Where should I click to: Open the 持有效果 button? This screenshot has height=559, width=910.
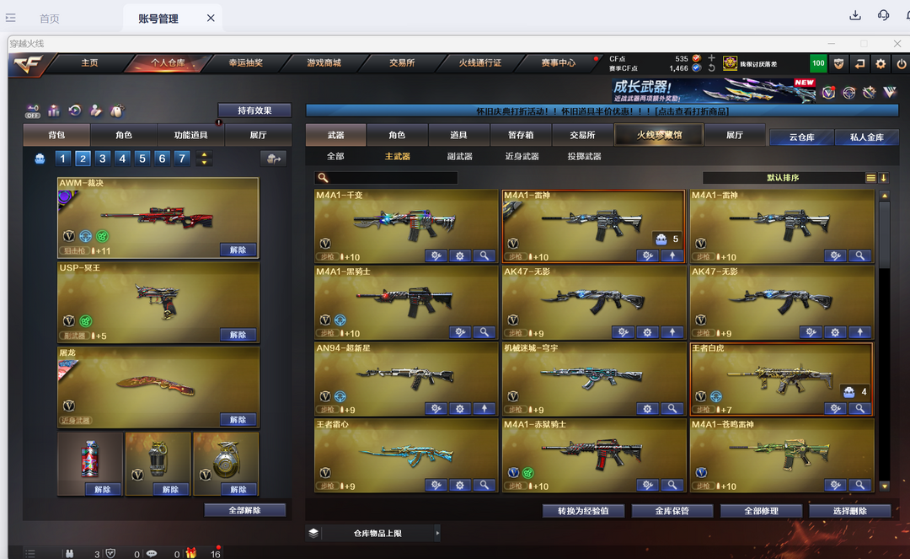point(254,110)
